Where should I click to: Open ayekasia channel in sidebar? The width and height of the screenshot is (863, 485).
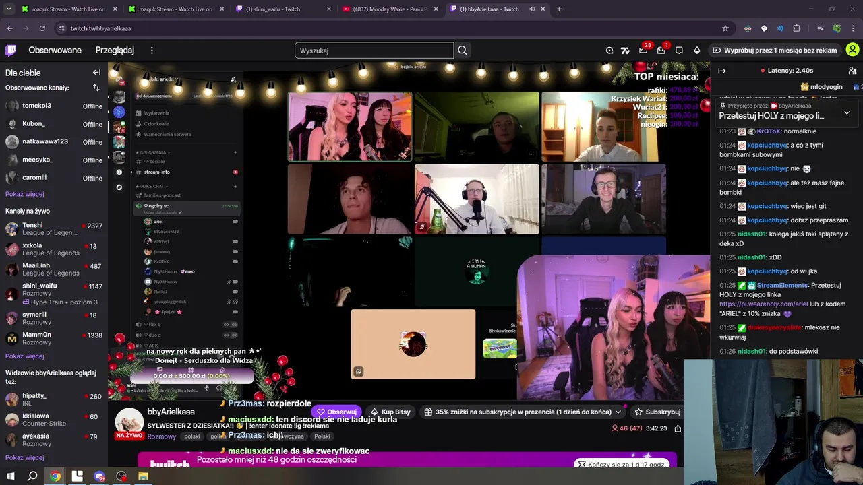click(x=54, y=440)
